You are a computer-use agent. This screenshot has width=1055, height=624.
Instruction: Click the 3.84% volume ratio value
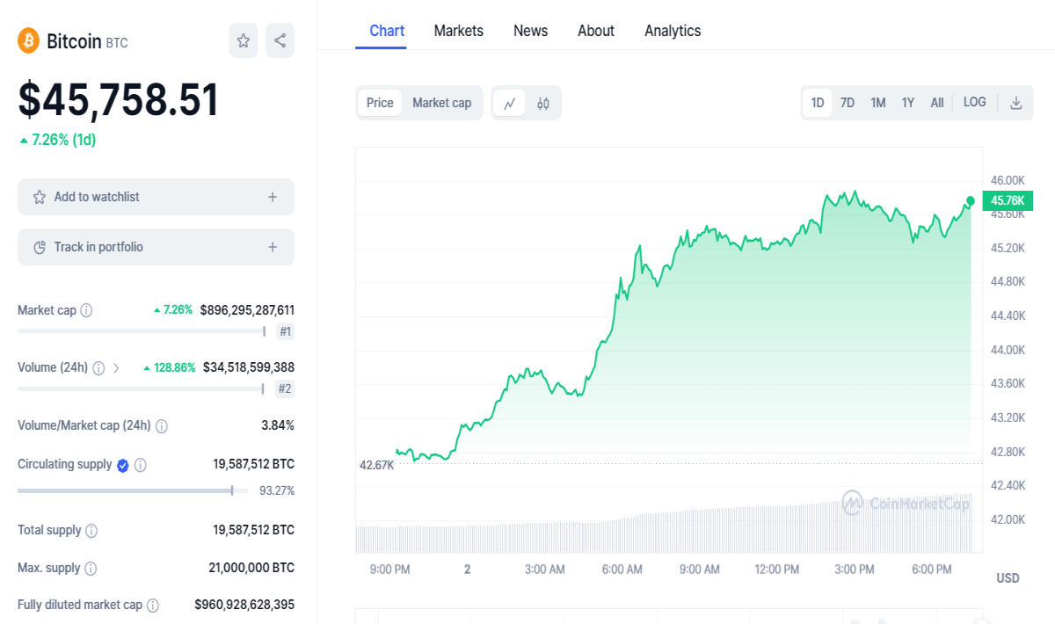[278, 425]
